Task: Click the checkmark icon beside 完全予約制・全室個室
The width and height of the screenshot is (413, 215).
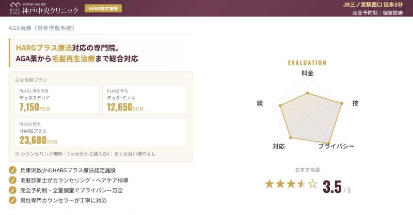Action: [13, 190]
